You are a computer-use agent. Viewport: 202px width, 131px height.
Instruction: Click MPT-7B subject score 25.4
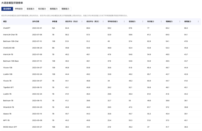109,120
